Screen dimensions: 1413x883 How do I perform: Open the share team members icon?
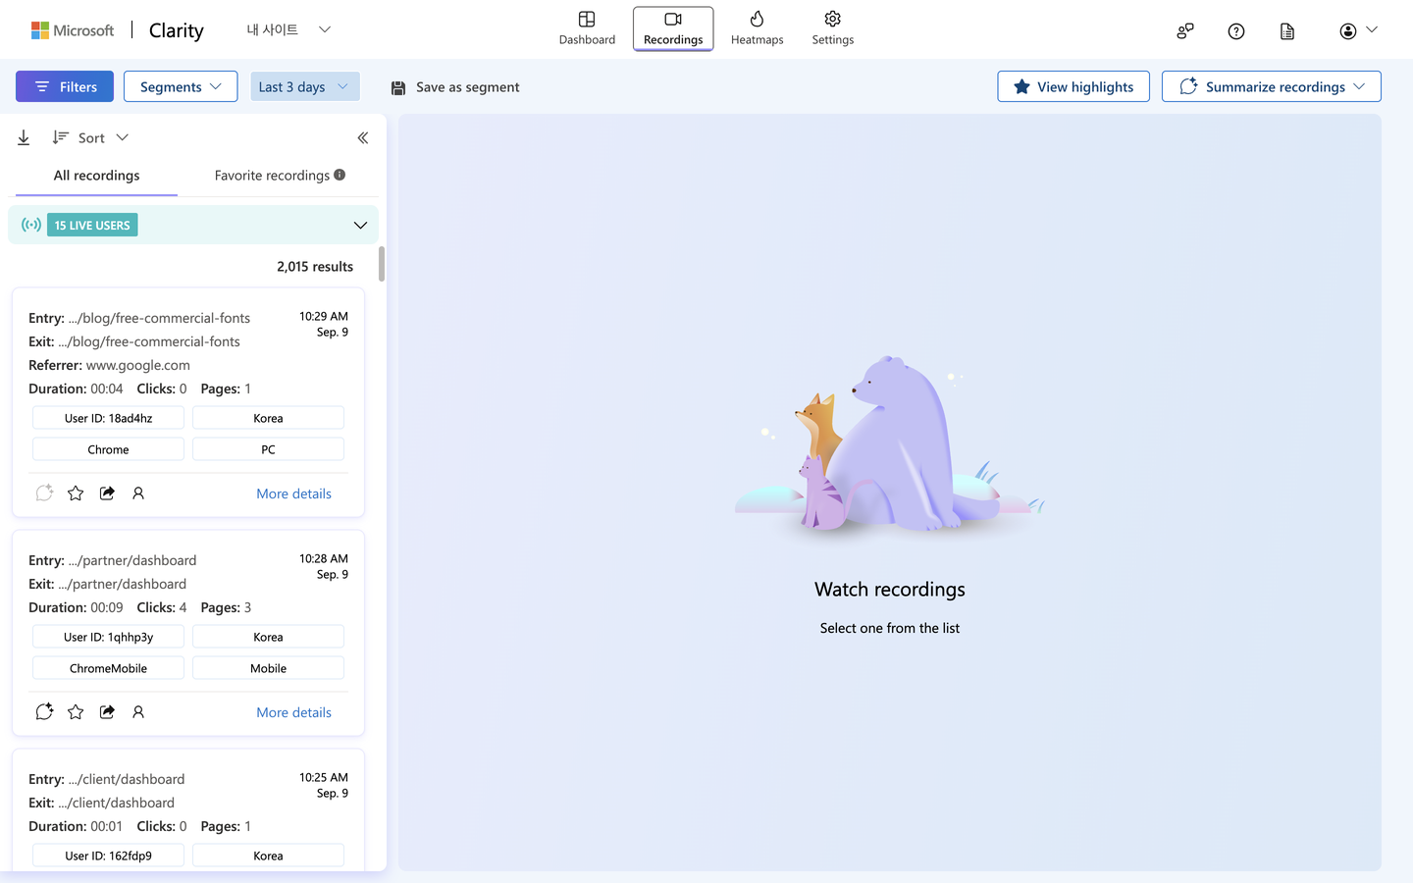[1185, 31]
